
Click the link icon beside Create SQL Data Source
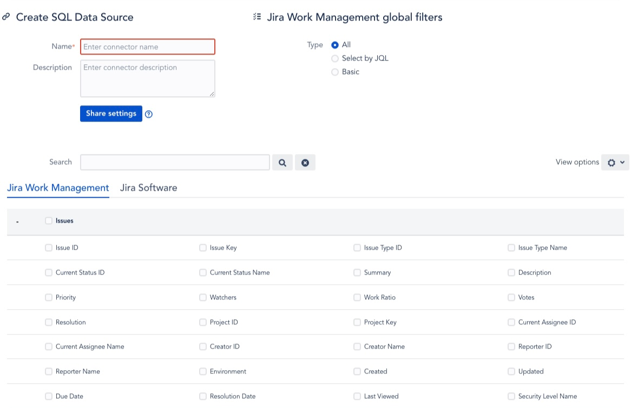pyautogui.click(x=6, y=17)
